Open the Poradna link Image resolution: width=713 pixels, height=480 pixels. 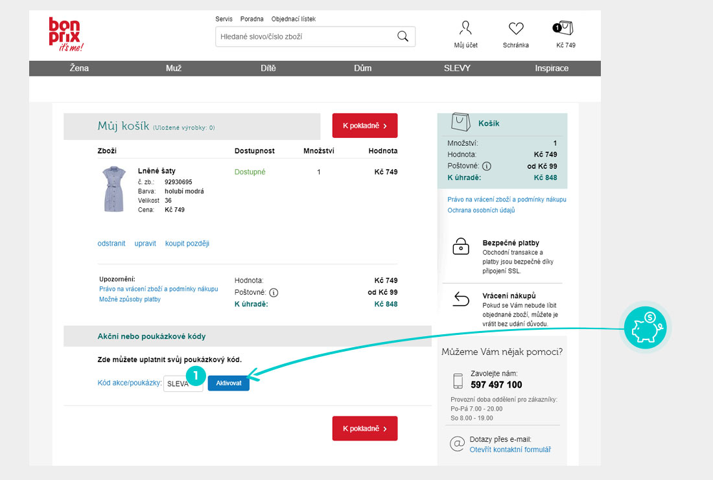[x=252, y=19]
